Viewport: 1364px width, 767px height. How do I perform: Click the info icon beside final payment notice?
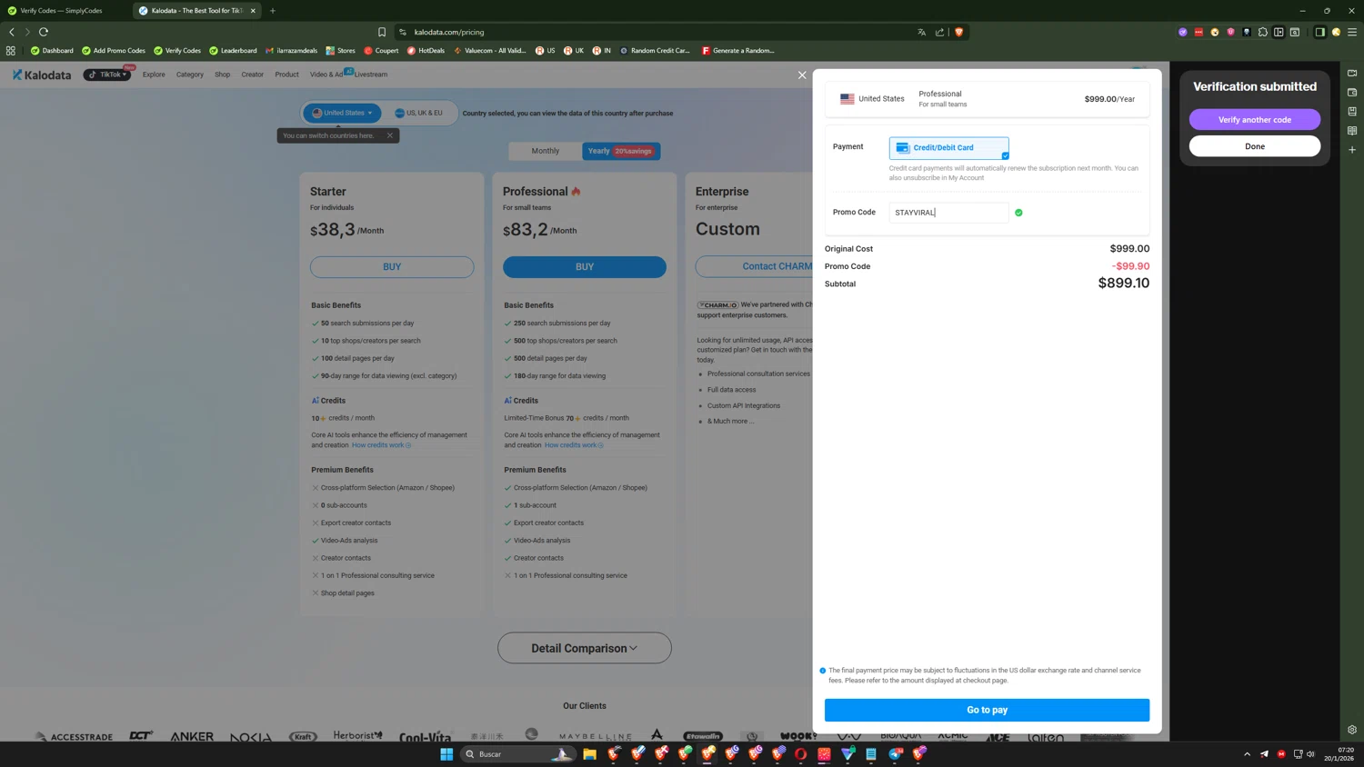tap(823, 671)
